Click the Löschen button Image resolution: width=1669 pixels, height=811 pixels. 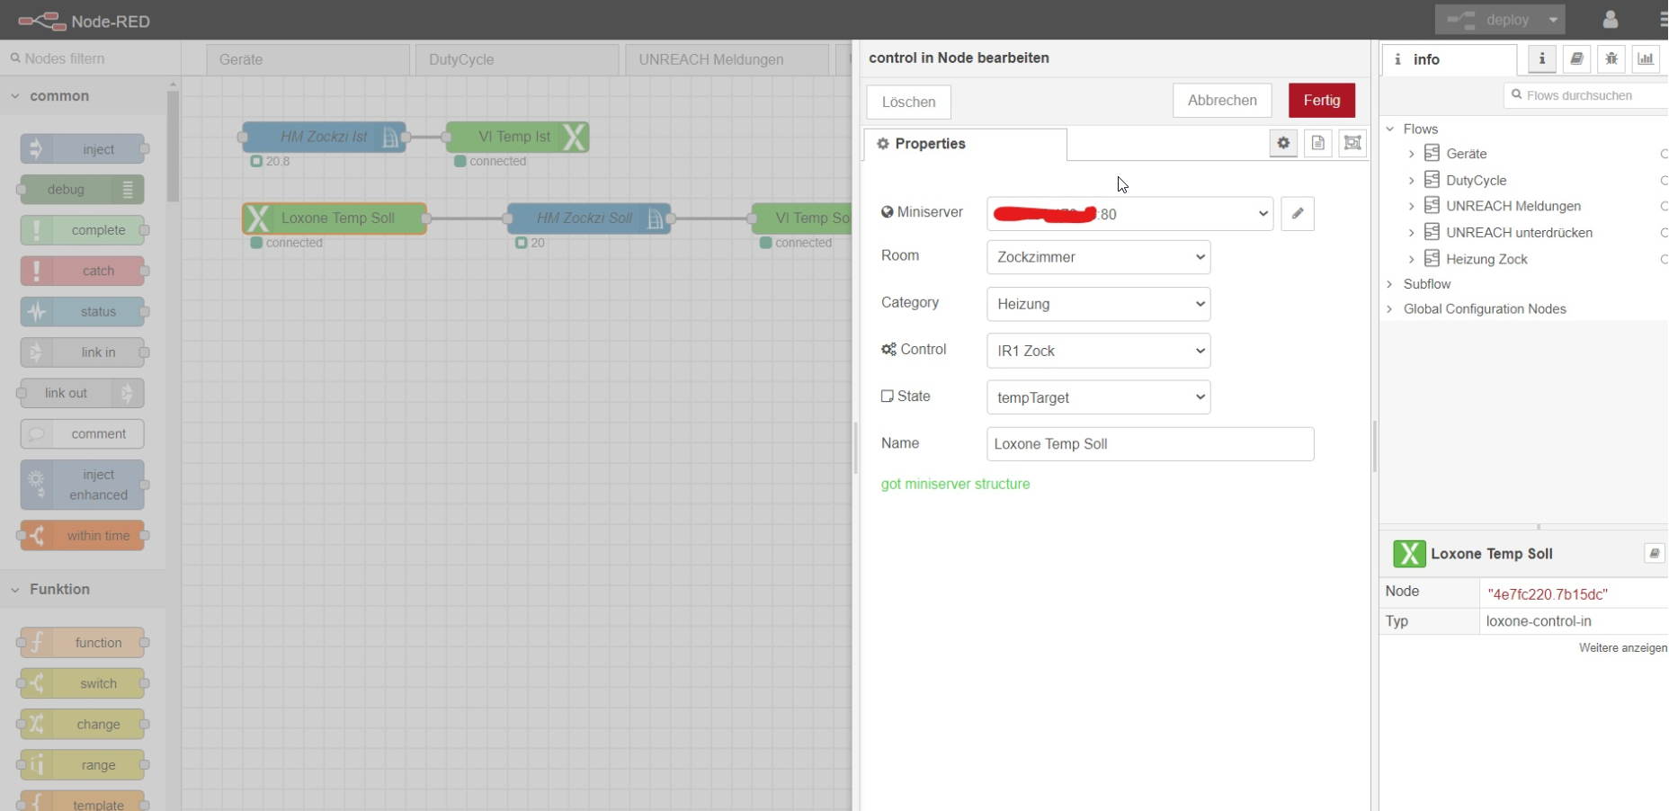tap(908, 102)
